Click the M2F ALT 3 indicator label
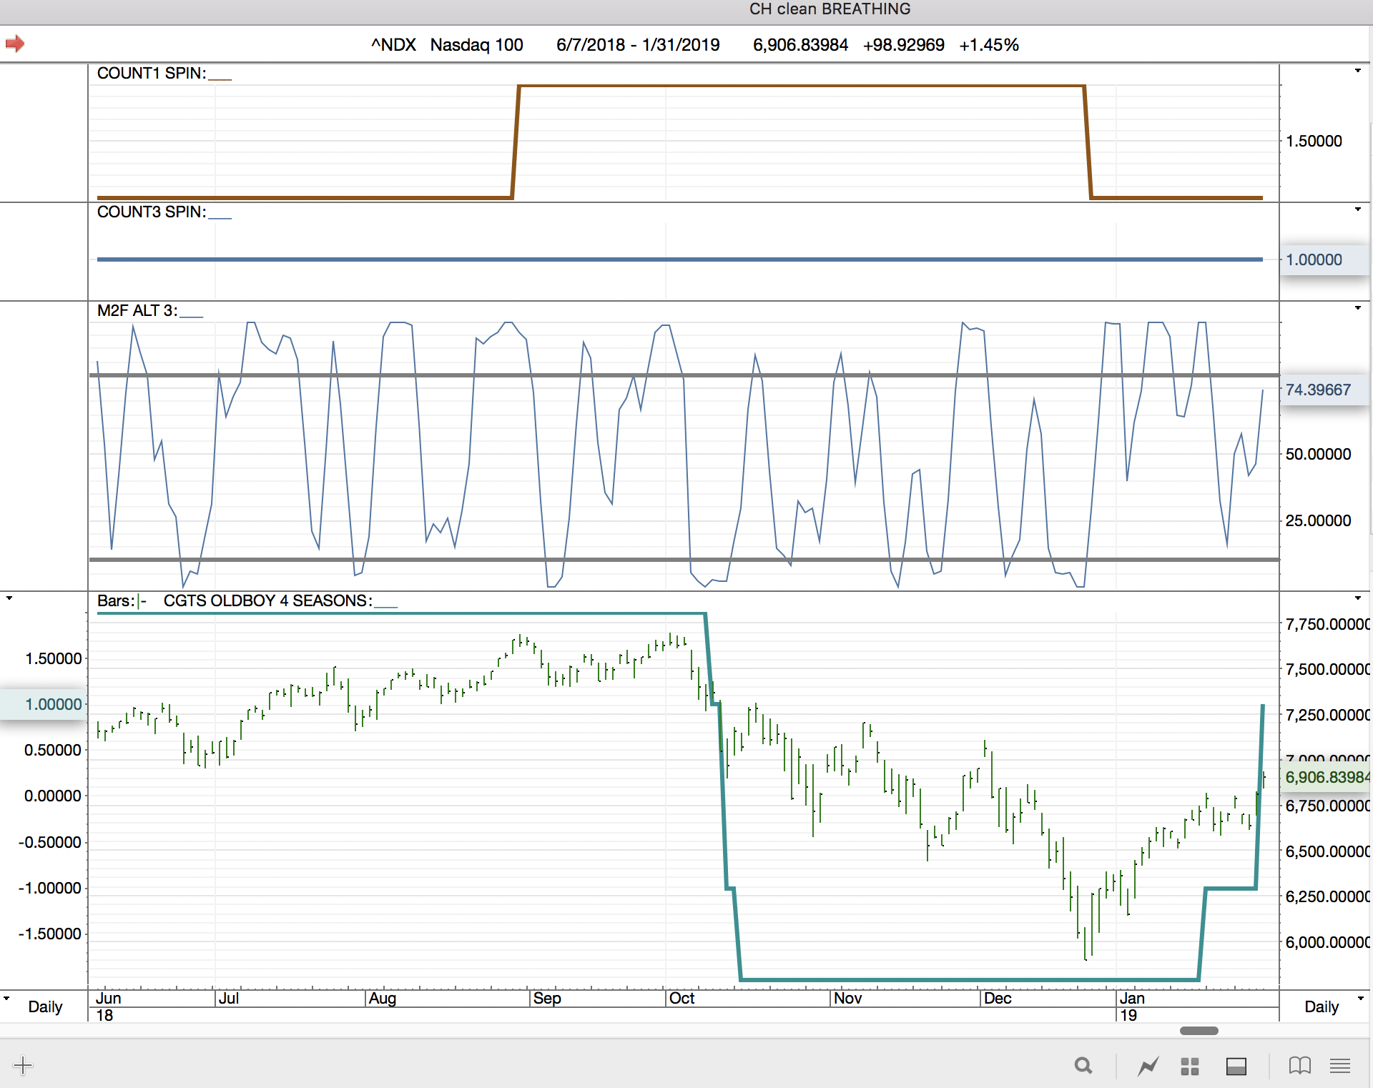Image resolution: width=1373 pixels, height=1088 pixels. point(137,310)
